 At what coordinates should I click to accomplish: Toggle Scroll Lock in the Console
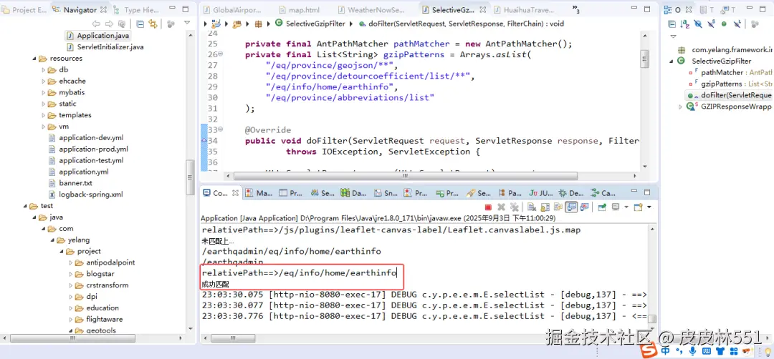(545, 207)
